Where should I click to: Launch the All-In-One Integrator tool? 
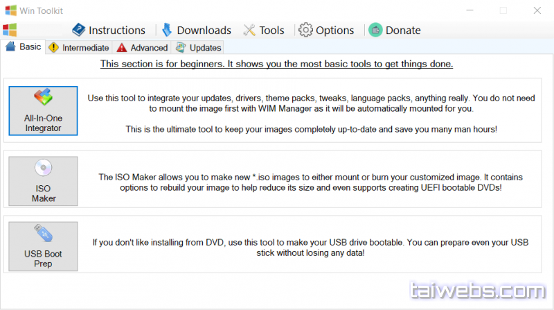coord(43,111)
